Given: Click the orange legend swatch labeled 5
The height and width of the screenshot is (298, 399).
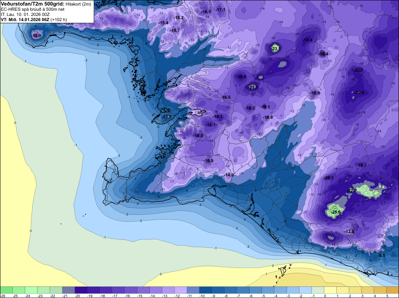Looking at the screenshot, I should 393,290.
